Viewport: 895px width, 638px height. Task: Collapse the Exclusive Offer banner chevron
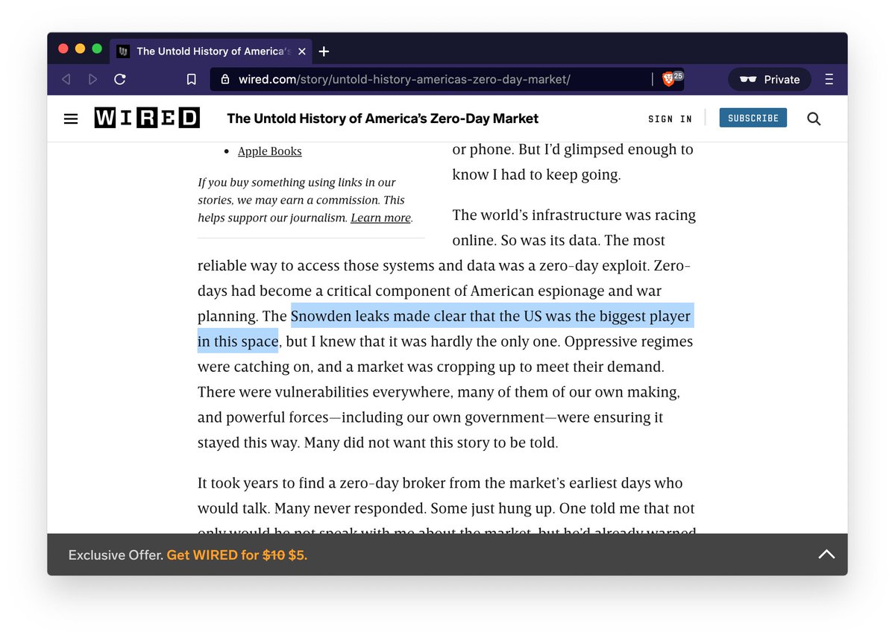click(826, 554)
